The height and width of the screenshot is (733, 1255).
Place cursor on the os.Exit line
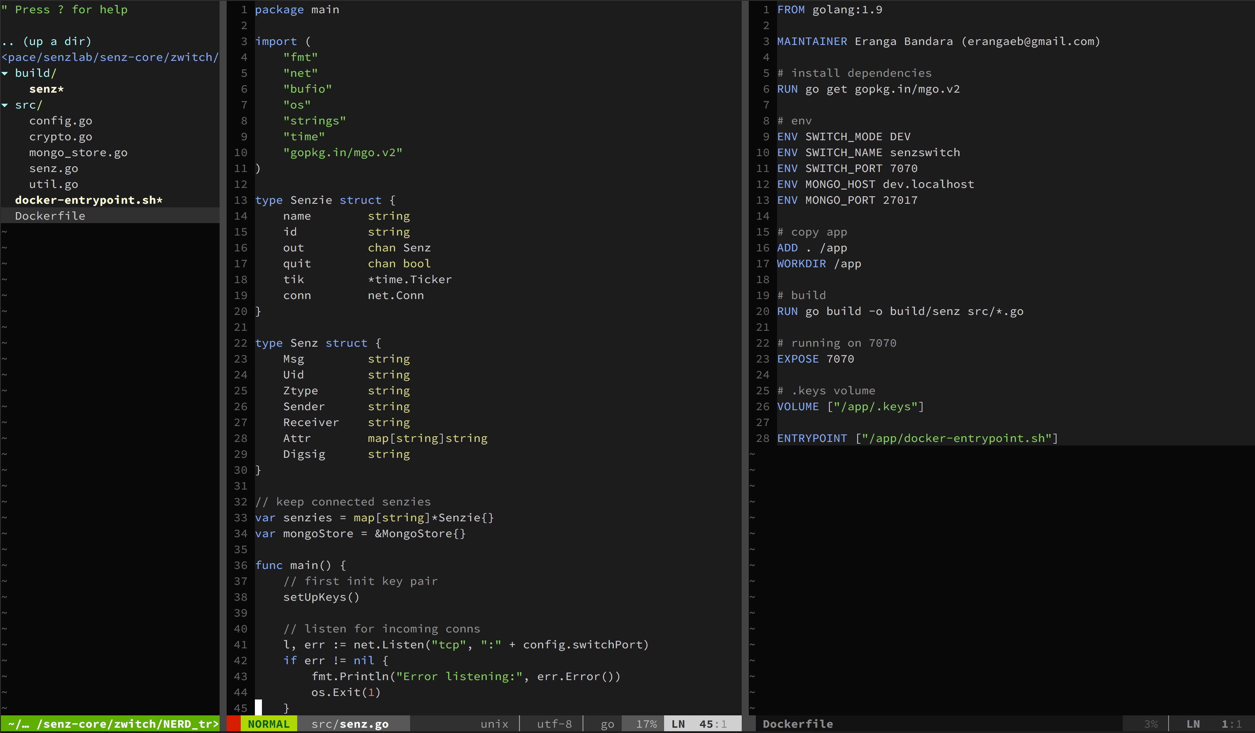click(x=346, y=692)
